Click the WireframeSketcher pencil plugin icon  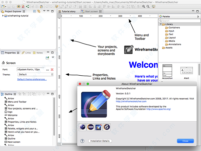98,127
